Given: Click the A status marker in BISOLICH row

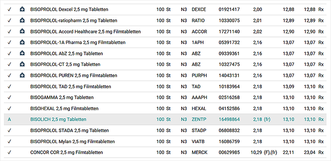Looking at the screenshot, I should (9, 120).
